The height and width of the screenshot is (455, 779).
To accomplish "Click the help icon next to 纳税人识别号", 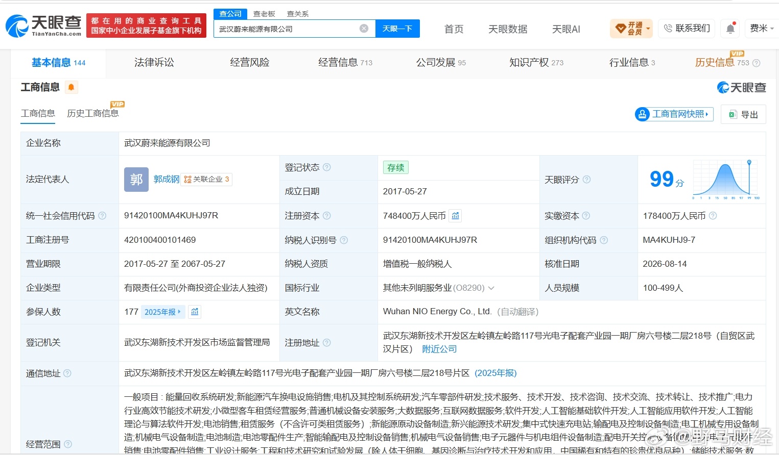I will tap(344, 240).
